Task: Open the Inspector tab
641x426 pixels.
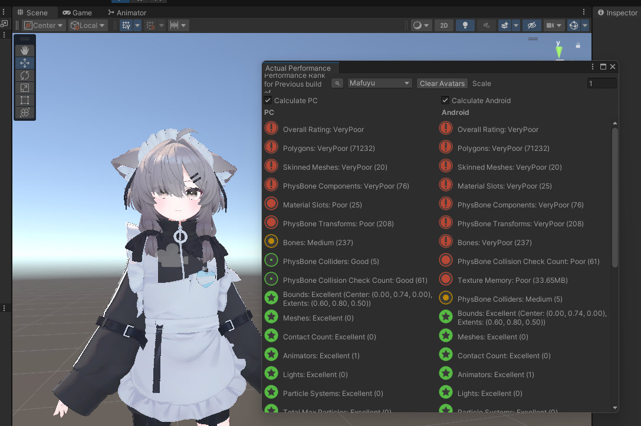Action: (x=617, y=12)
